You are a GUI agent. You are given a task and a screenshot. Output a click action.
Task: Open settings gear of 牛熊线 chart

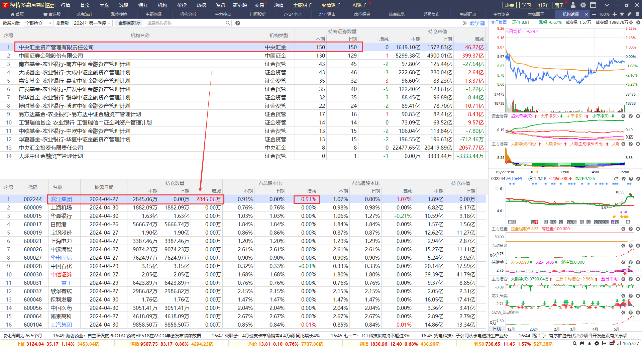tap(624, 179)
